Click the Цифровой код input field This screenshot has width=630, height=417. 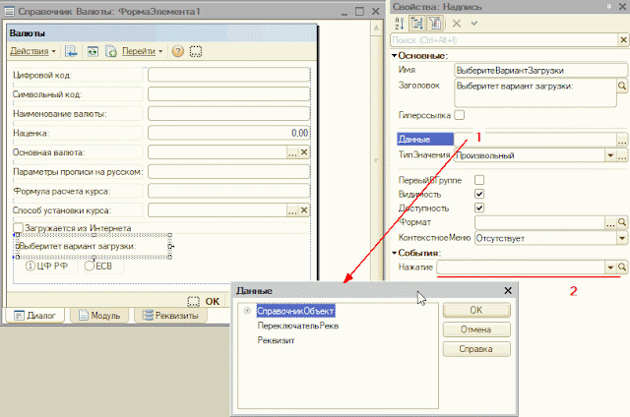229,75
